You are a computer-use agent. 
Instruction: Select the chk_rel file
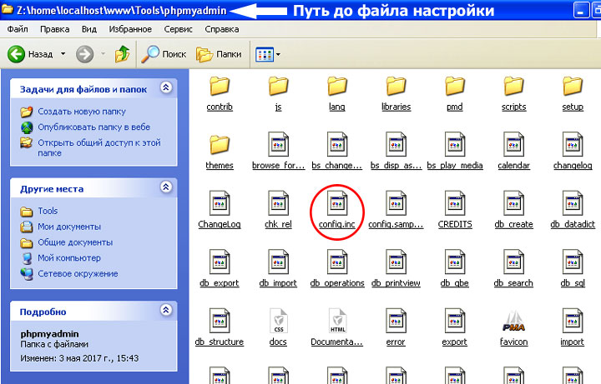(278, 211)
